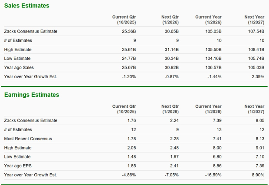
Task: Select the 107.54B next year sales estimate
Action: click(x=256, y=31)
